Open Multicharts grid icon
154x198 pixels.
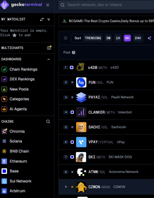49,48
